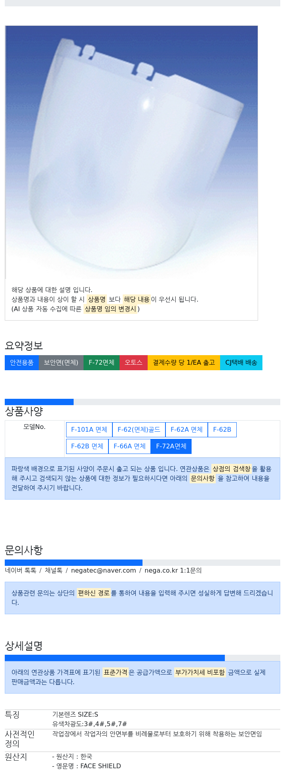Open 네이버 톡톡 inquiry link

21,571
